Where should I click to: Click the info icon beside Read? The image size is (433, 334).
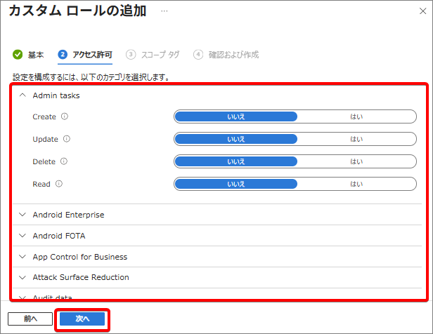59,184
